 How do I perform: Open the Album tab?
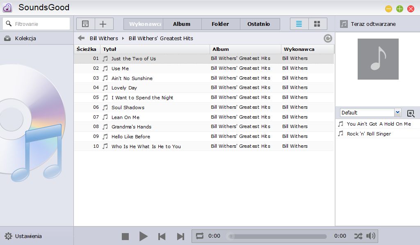pyautogui.click(x=182, y=24)
